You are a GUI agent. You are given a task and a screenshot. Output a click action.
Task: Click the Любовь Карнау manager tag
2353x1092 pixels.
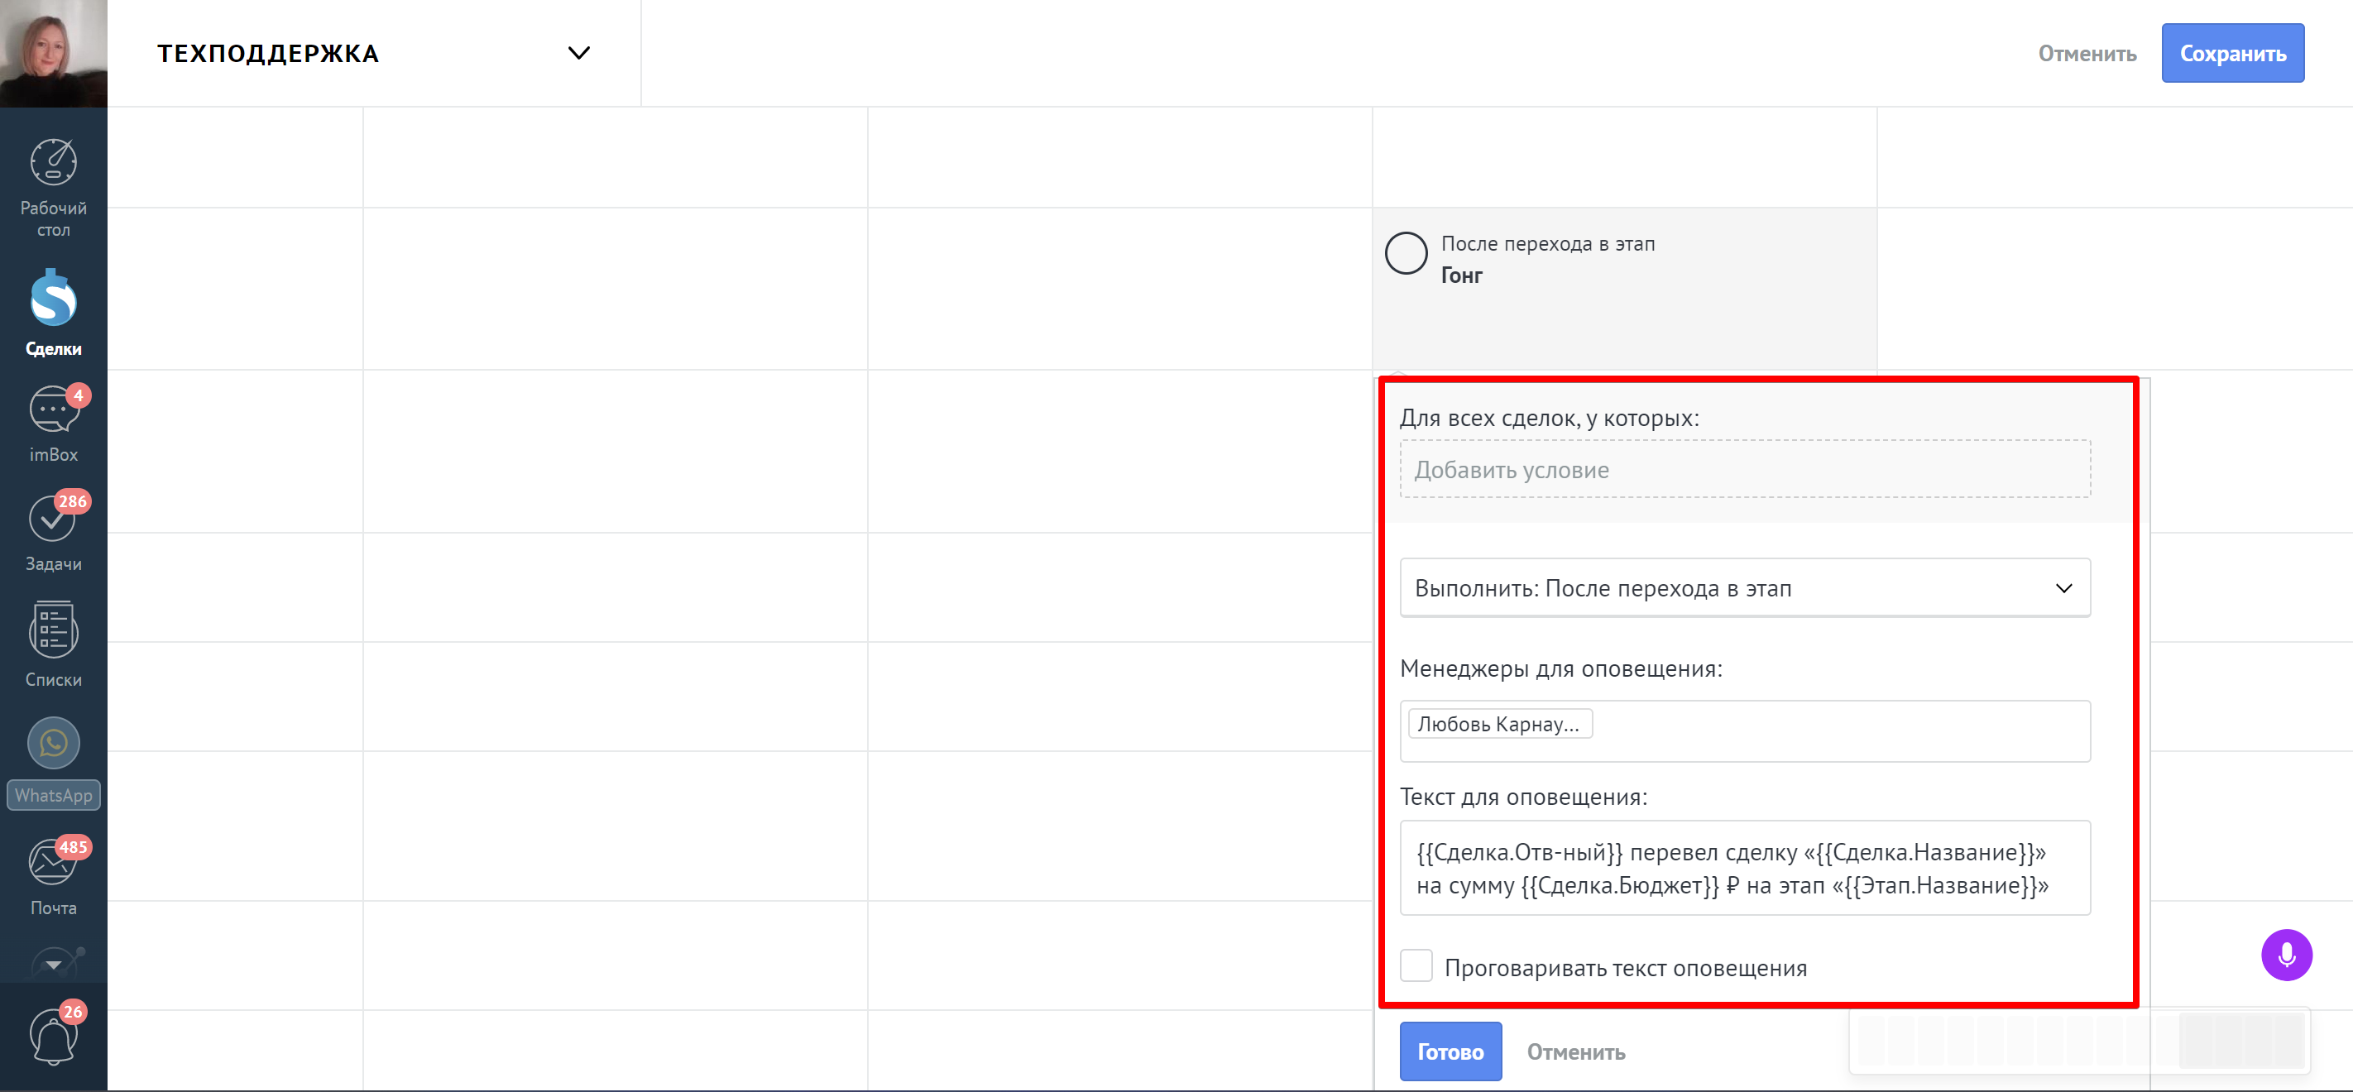1500,724
